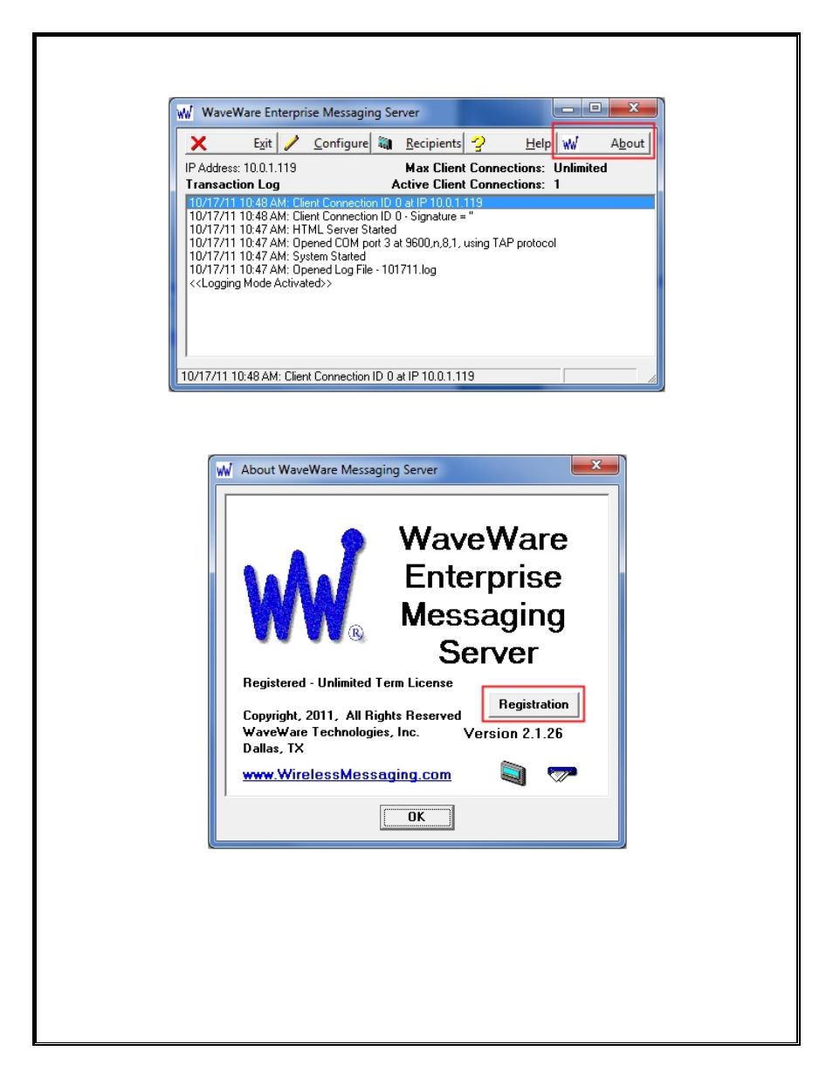
Task: Click 'Version 2.1.26' text
Action: [x=513, y=734]
